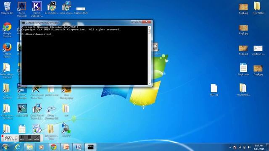Stop the ezvid recording
269x151 pixels.
[29, 138]
